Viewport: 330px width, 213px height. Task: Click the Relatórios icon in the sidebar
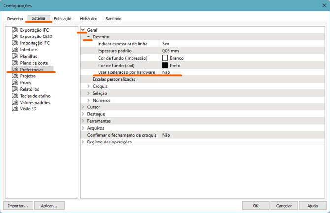click(15, 89)
